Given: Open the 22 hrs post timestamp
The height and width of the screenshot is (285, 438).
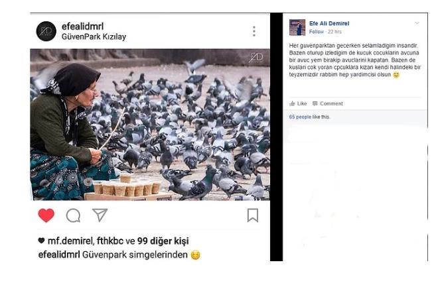Looking at the screenshot, I should tap(334, 32).
